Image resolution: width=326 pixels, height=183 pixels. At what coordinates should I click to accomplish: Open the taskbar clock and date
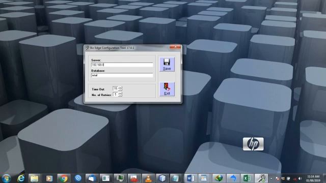pyautogui.click(x=313, y=178)
